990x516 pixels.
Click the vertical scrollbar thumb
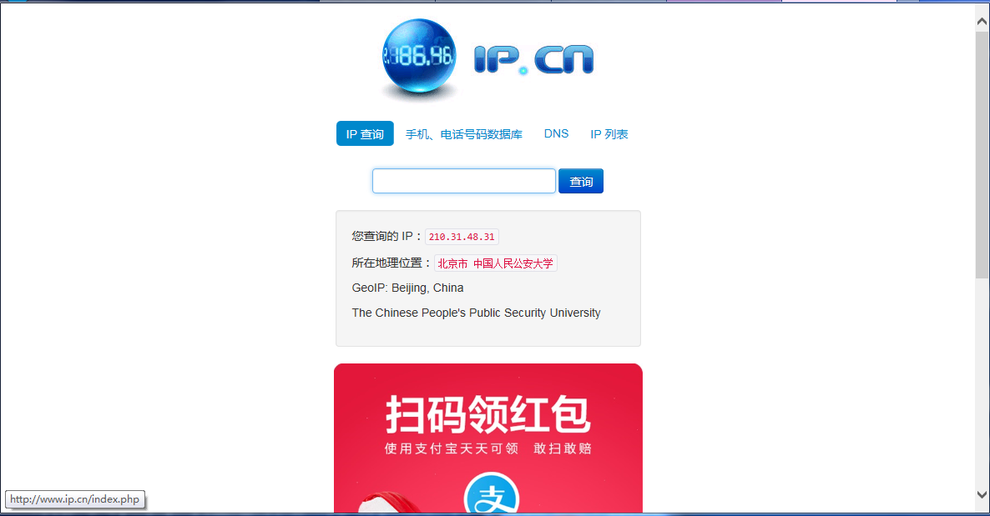[982, 154]
